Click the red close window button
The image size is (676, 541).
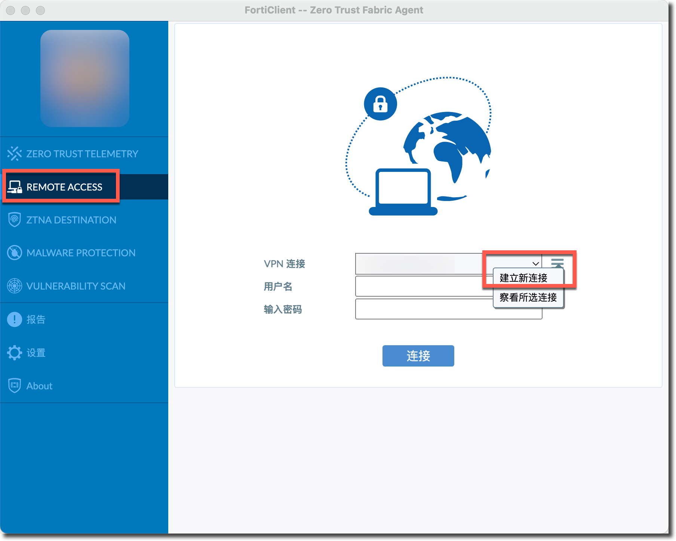coord(10,10)
